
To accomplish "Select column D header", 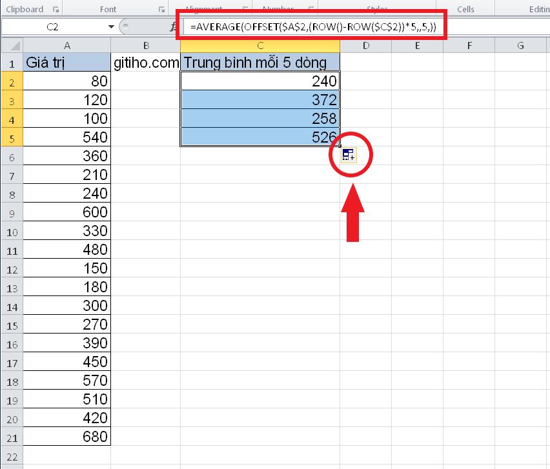I will pyautogui.click(x=366, y=45).
